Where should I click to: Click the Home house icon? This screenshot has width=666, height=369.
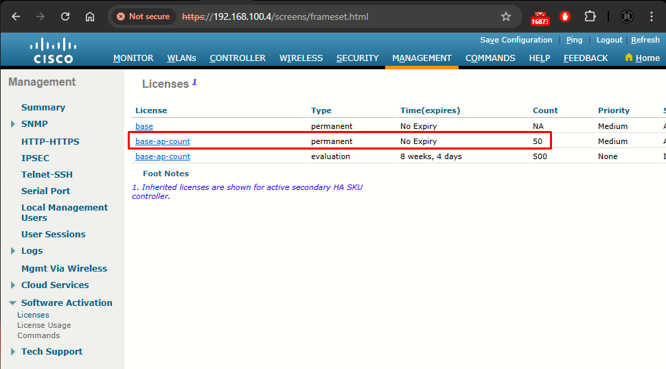(x=629, y=57)
